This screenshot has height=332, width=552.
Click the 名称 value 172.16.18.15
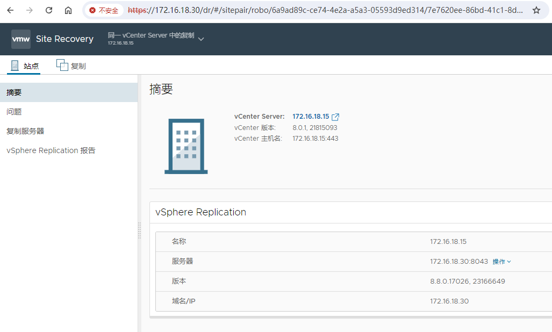point(448,242)
